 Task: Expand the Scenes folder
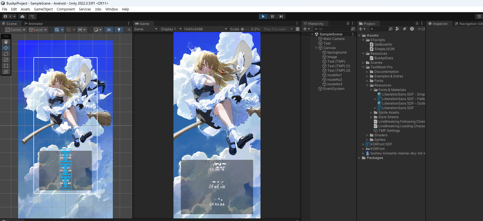tap(363, 63)
